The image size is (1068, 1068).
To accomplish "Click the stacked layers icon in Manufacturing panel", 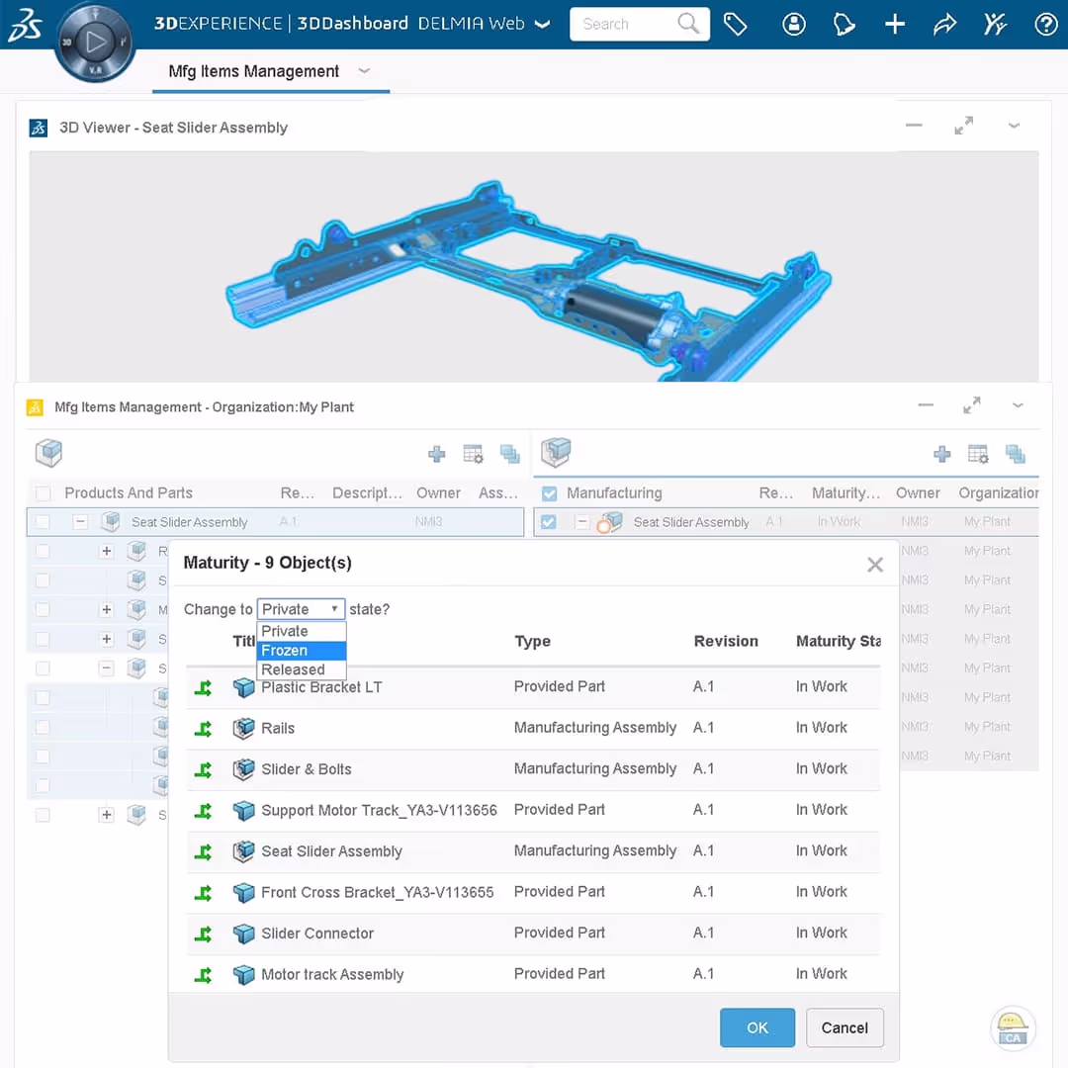I will pos(1015,454).
